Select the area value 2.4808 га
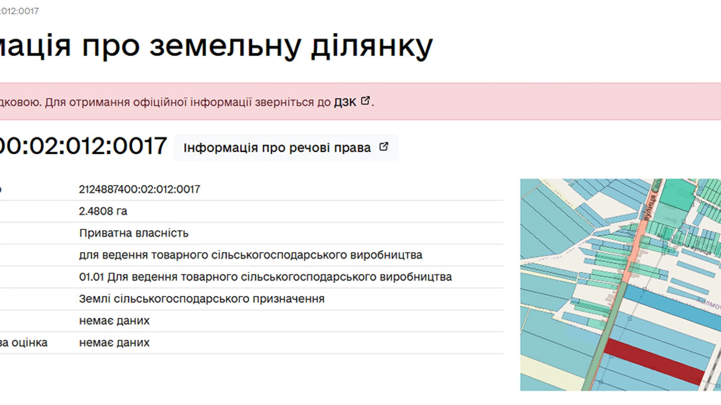The image size is (721, 405). tap(103, 211)
